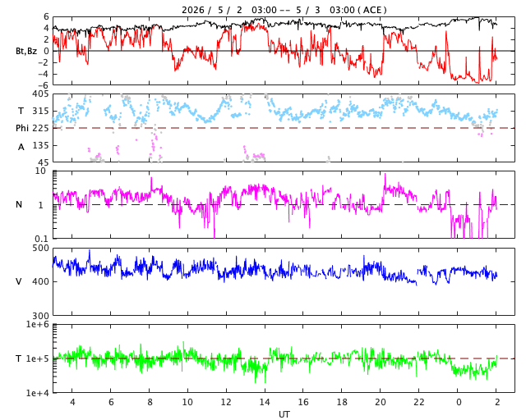Viewport: 526px width, 420px height.
Task: Click the '1e+6' temperature tick label
Action: coord(37,325)
